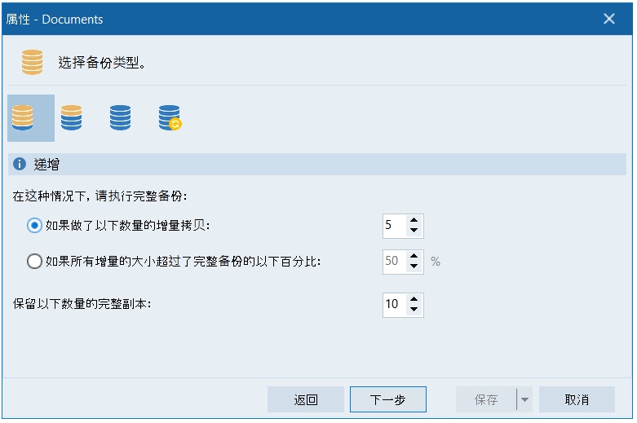The image size is (637, 423).
Task: Click the info icon next to 递增
Action: (20, 164)
